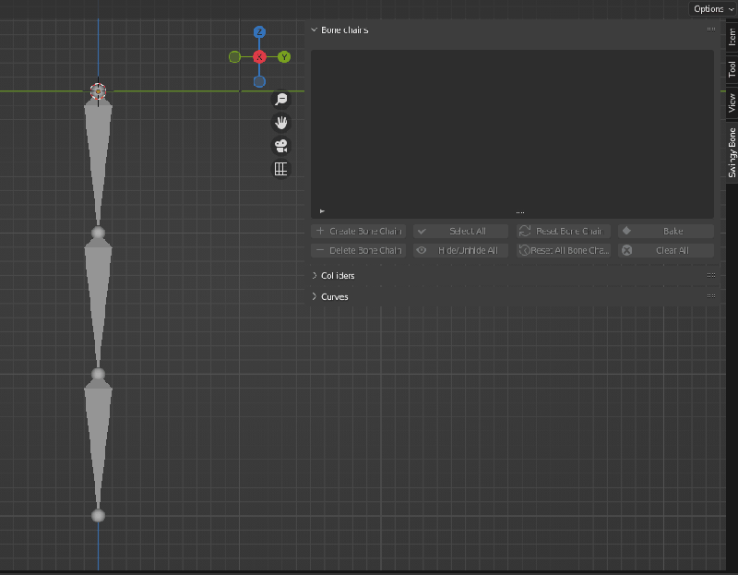Collapse the Bone chains panel
738x575 pixels.
[315, 29]
